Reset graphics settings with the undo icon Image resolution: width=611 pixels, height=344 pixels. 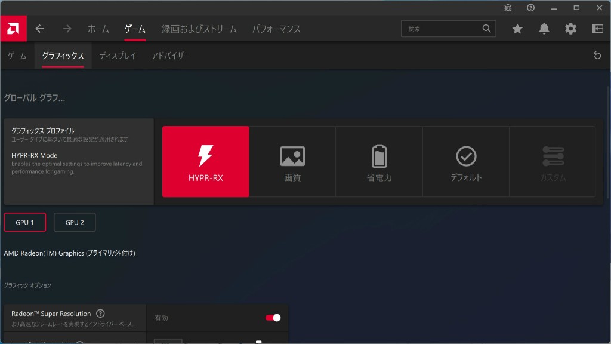[597, 56]
